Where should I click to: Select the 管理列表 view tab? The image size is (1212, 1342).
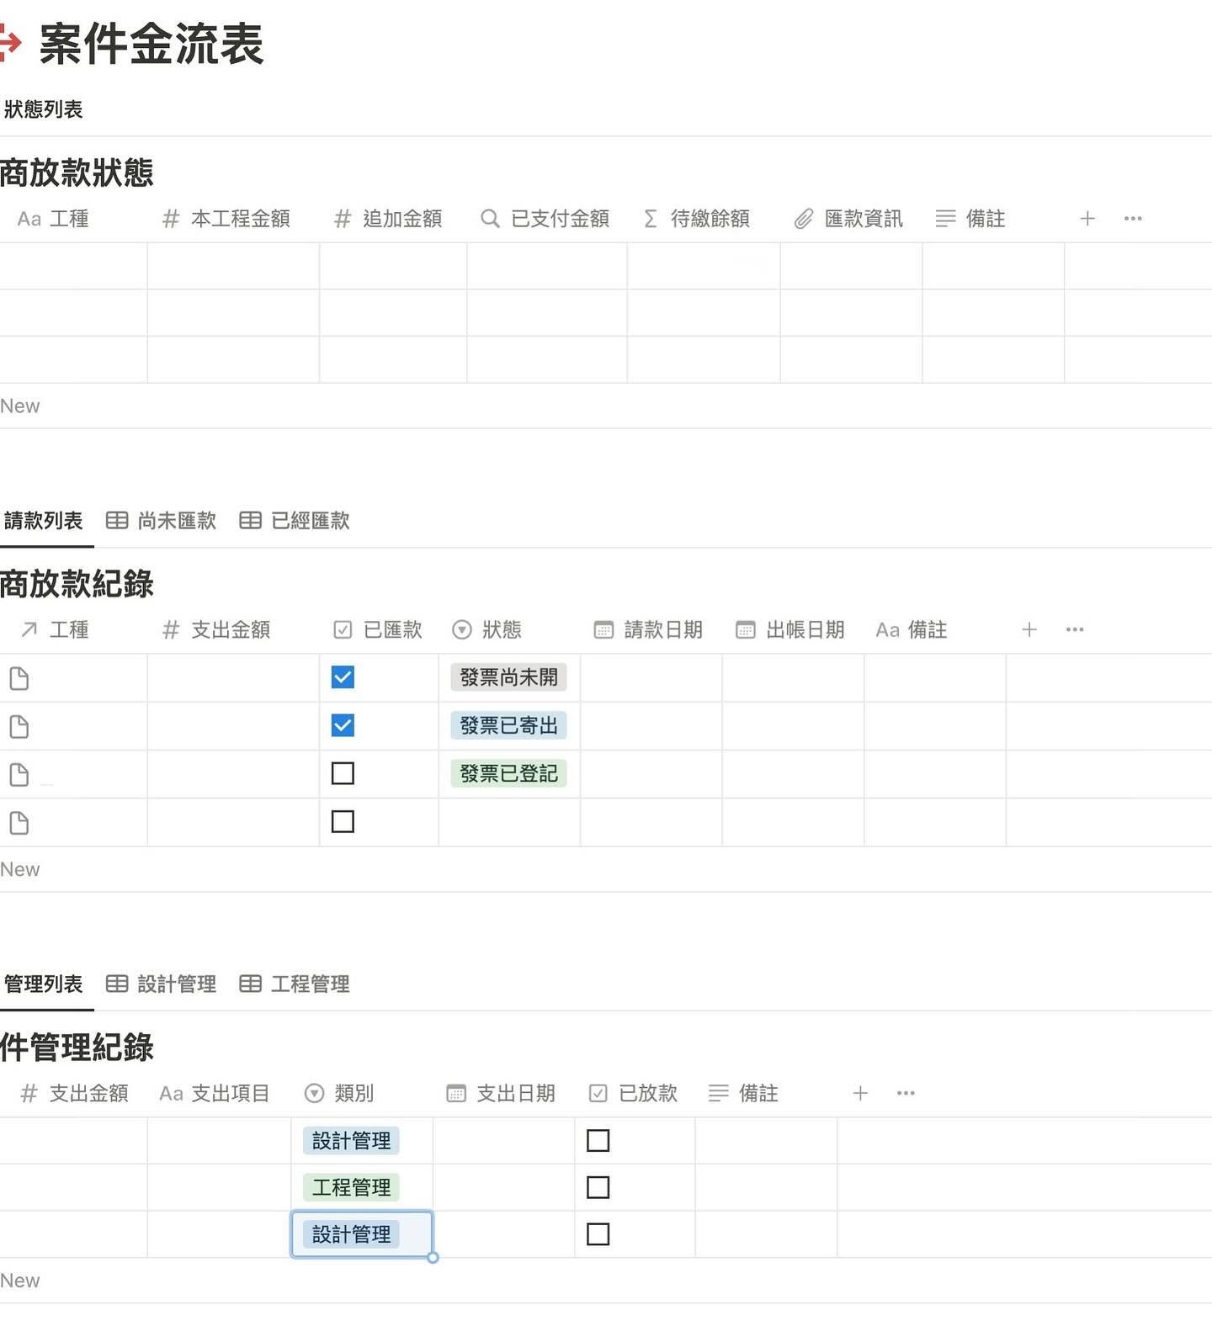(x=43, y=984)
